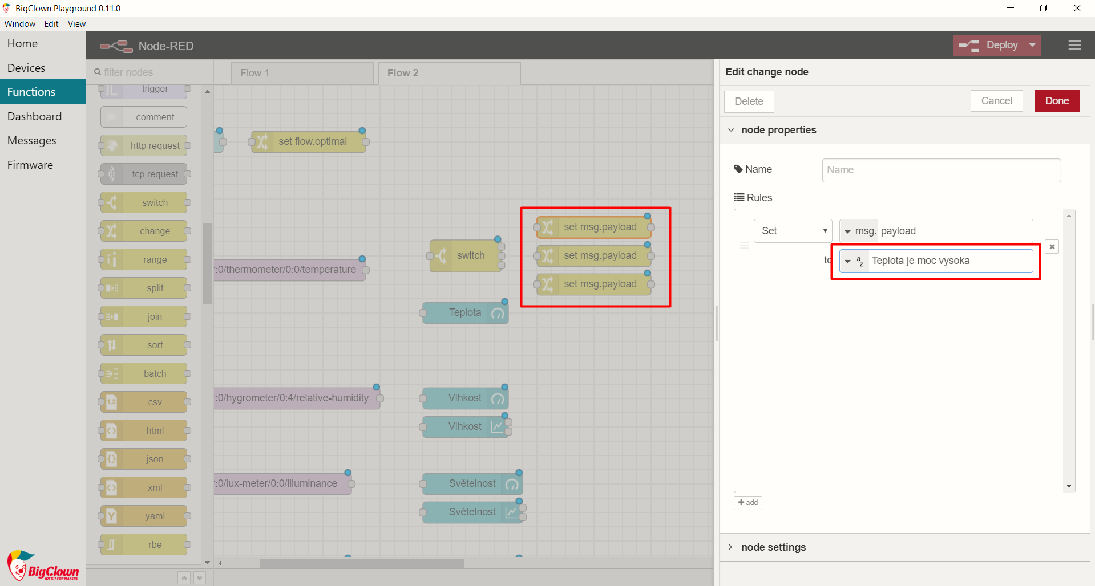The image size is (1095, 586).
Task: Click the payload property field
Action: 955,231
